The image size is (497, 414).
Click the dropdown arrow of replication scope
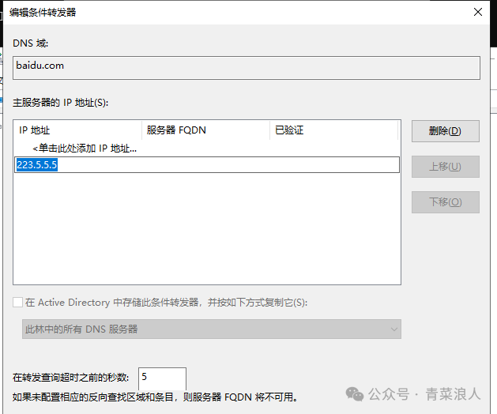[393, 329]
